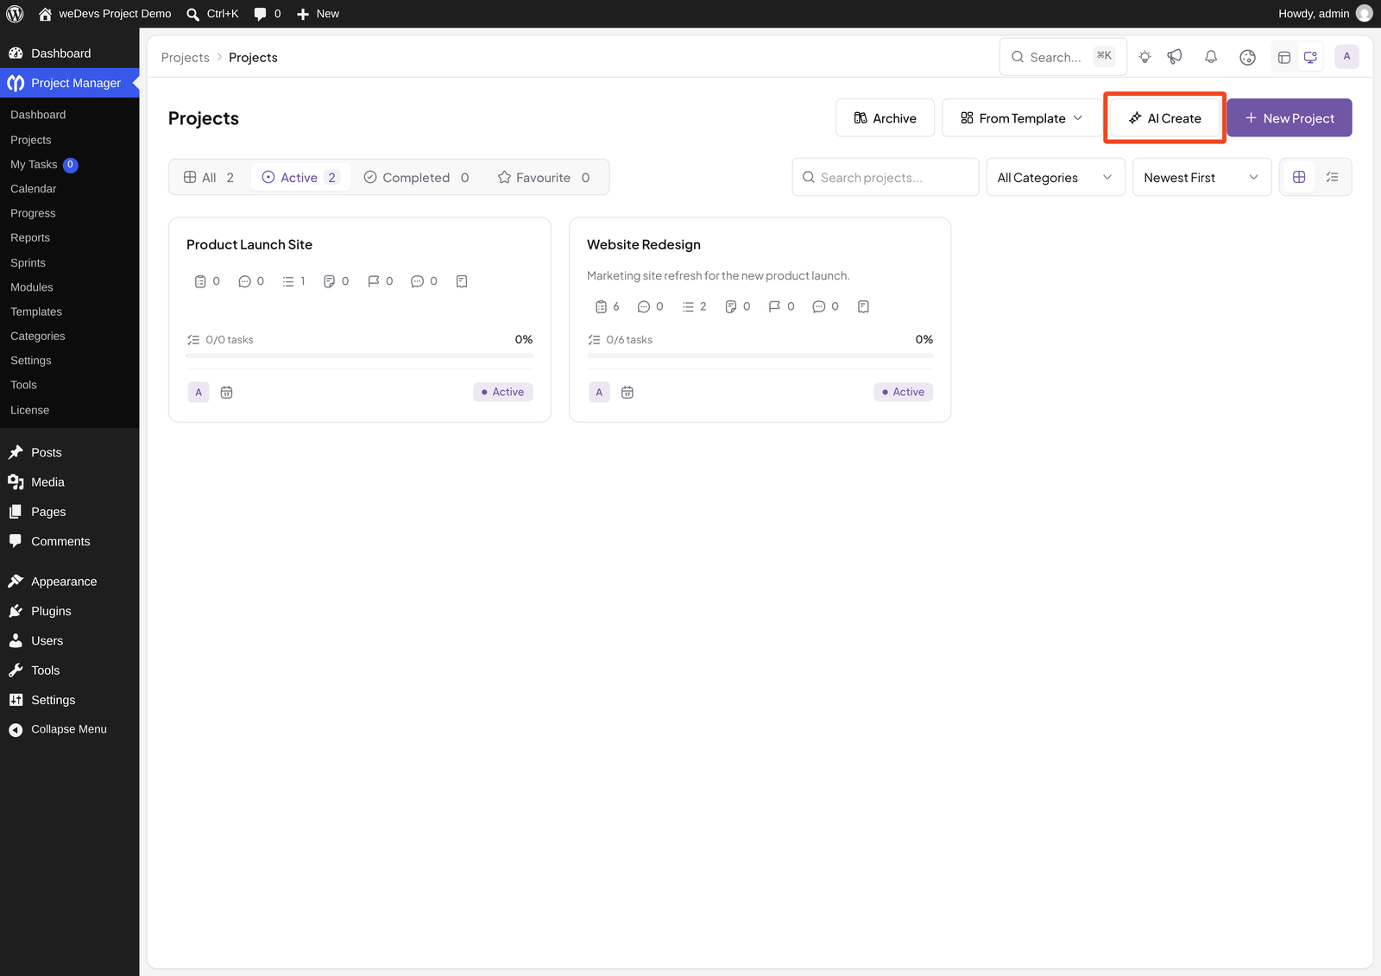The width and height of the screenshot is (1381, 976).
Task: Select the Active projects tab
Action: coord(300,178)
